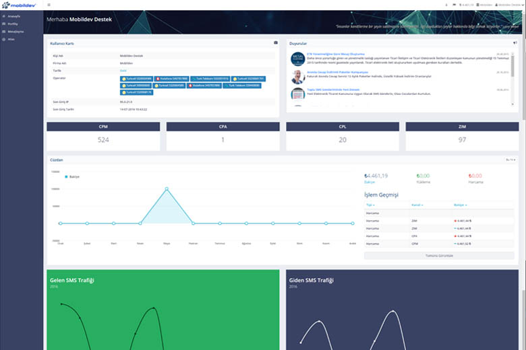Click the megaphone icon in Duyurular panel
The height and width of the screenshot is (350, 526).
click(515, 42)
